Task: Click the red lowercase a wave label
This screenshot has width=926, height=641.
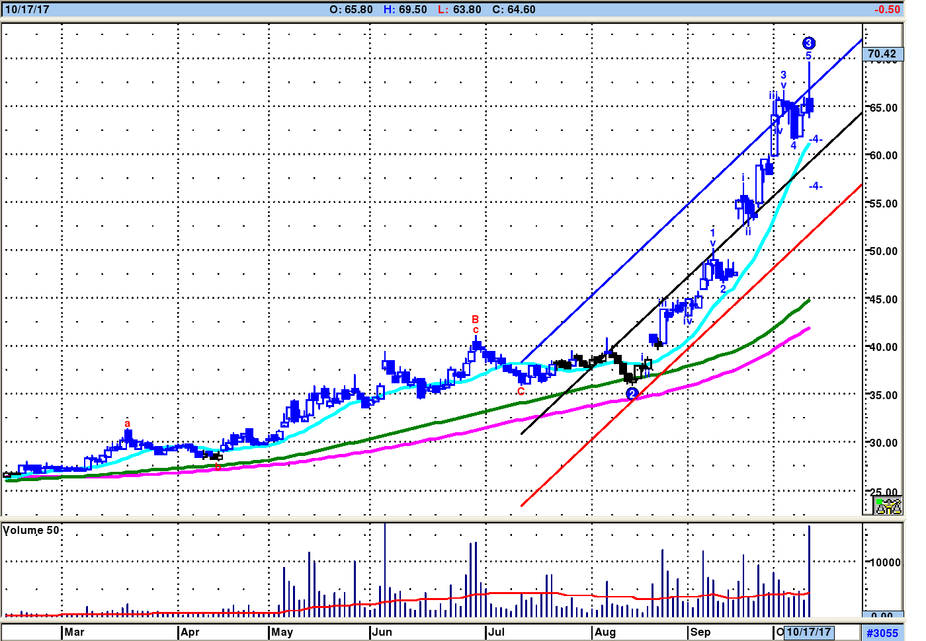Action: pyautogui.click(x=128, y=424)
